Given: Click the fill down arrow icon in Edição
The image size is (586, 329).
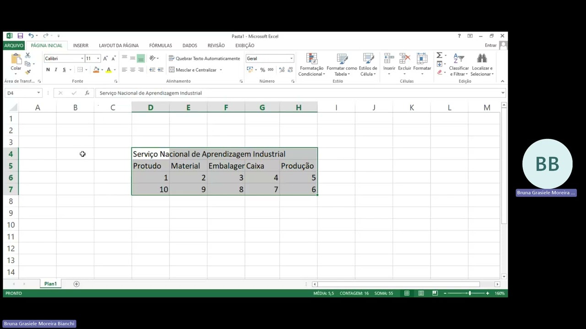Looking at the screenshot, I should pos(439,64).
